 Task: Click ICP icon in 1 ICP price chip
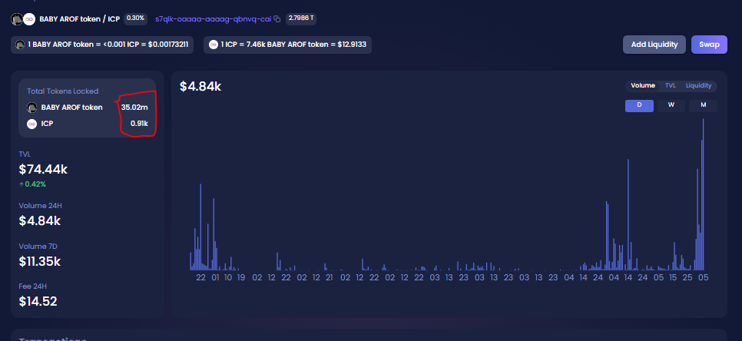tap(214, 45)
